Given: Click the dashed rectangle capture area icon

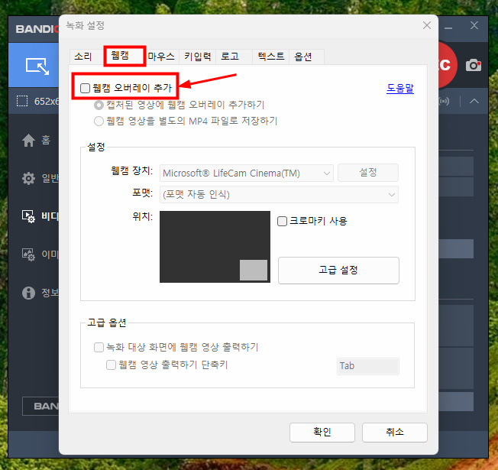Looking at the screenshot, I should (22, 101).
